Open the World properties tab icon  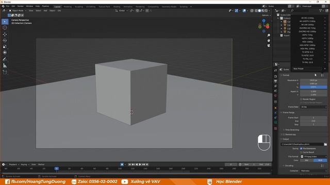click(x=275, y=96)
